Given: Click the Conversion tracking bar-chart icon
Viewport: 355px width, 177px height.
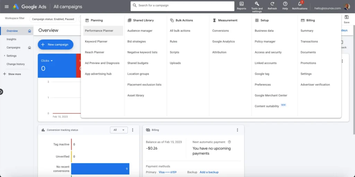Looking at the screenshot, I should point(43,130).
